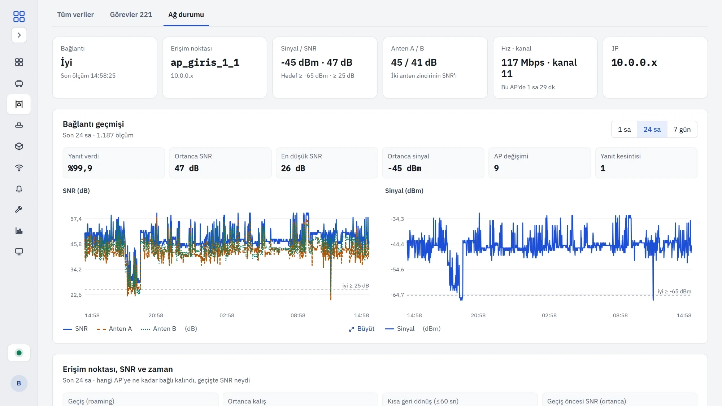This screenshot has width=722, height=406.
Task: Click the 117 Mbps · kanal 11 value
Action: (x=539, y=68)
